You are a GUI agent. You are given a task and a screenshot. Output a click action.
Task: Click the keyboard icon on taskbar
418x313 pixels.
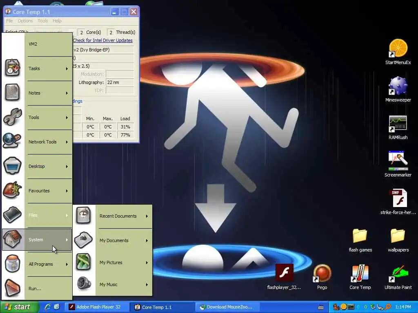click(x=321, y=307)
